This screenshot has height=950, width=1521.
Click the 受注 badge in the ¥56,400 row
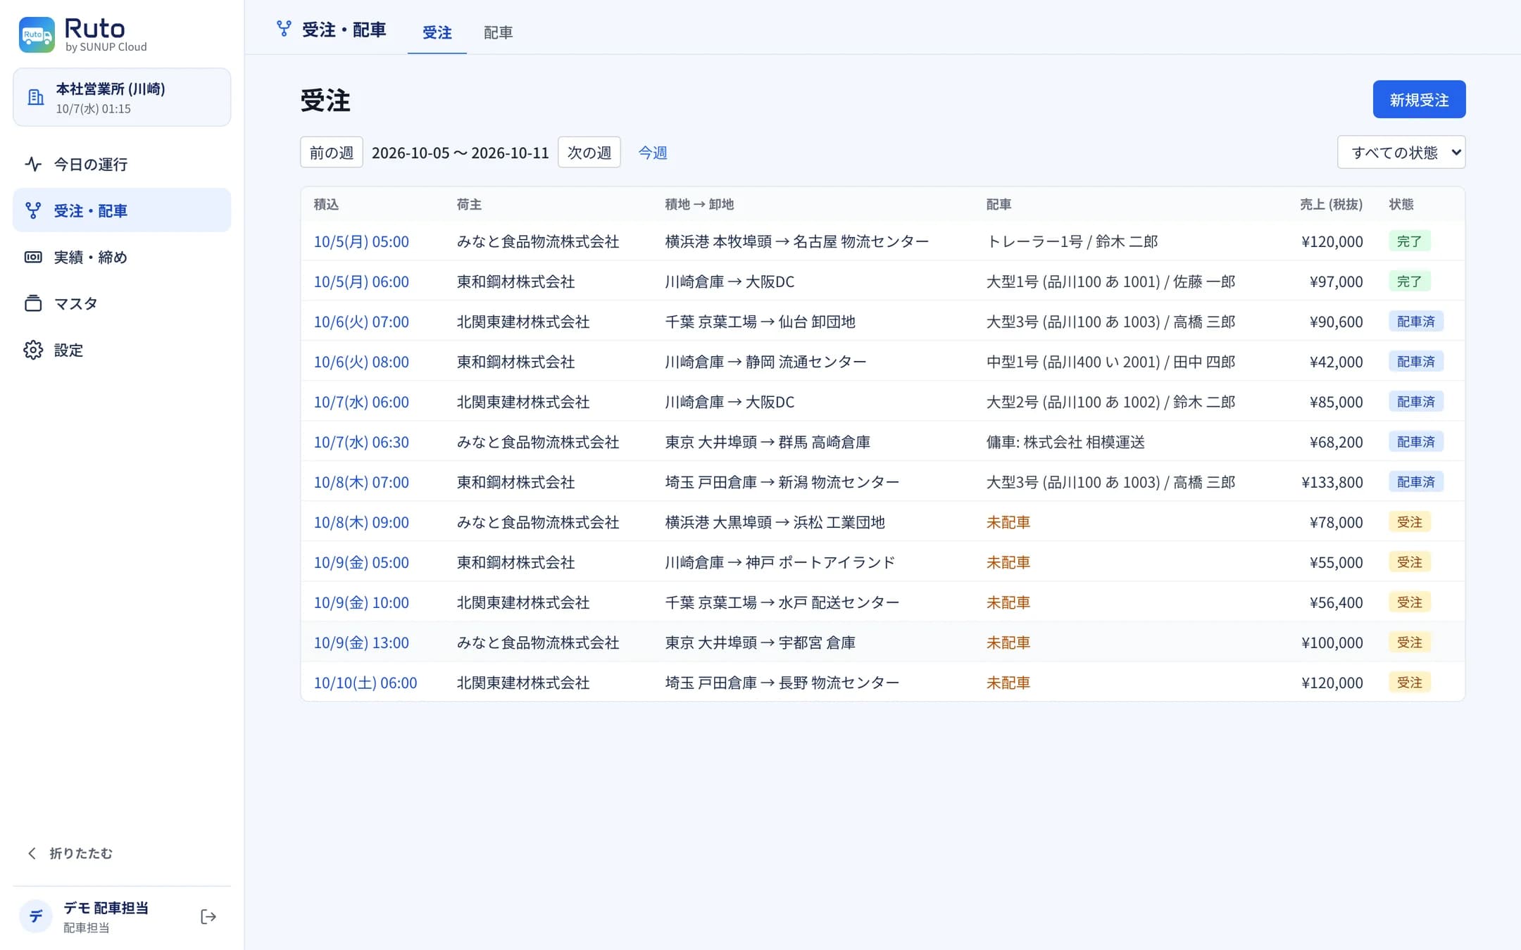1409,602
